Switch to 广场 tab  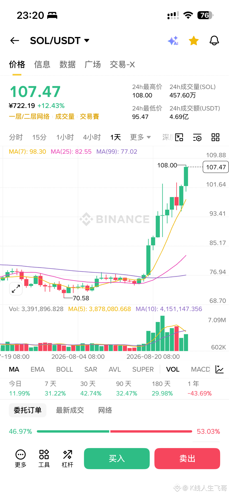(93, 65)
